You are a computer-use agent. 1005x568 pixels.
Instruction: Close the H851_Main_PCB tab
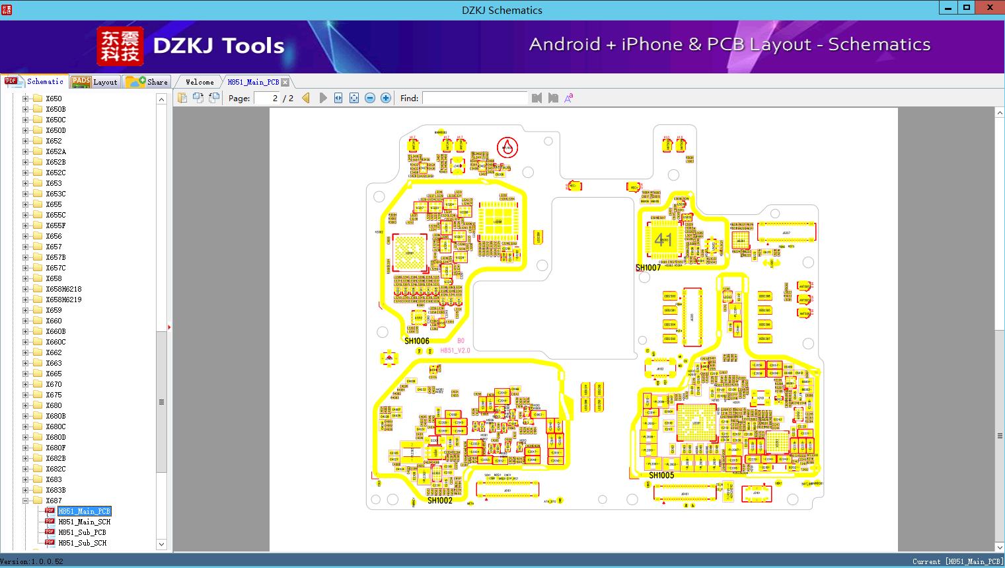(x=285, y=82)
